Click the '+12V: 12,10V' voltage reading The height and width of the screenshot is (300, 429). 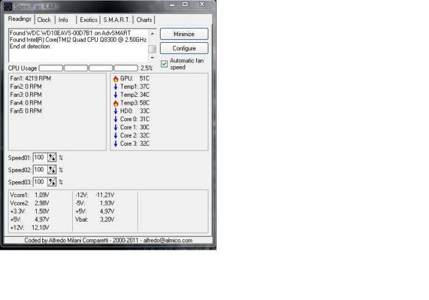pyautogui.click(x=29, y=228)
